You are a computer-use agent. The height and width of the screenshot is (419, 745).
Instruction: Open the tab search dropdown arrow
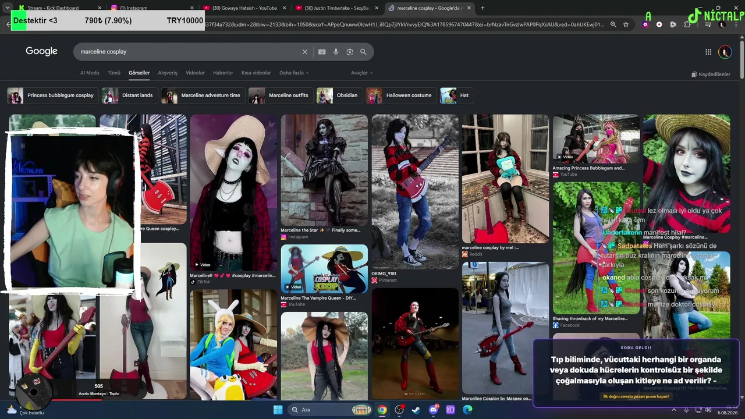[7, 8]
